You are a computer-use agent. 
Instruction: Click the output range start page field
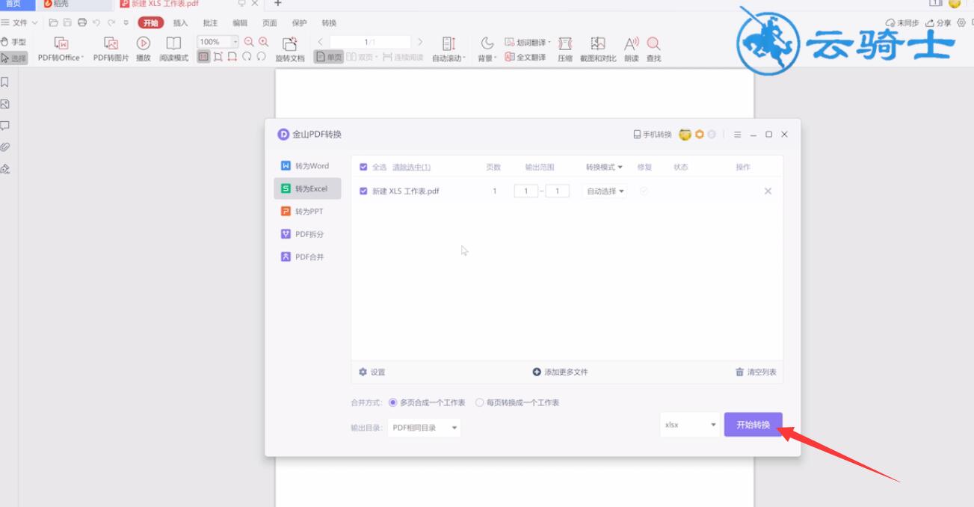coord(526,191)
